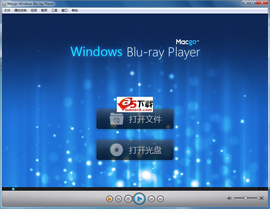This screenshot has height=209, width=270.
Task: Skip to next chapter button
Action: (x=160, y=199)
